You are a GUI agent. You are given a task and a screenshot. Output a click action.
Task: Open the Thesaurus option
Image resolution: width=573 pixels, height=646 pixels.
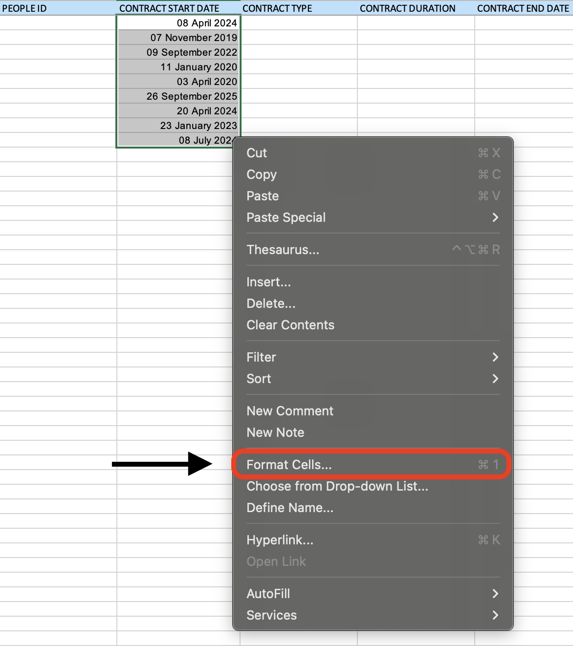tap(283, 250)
